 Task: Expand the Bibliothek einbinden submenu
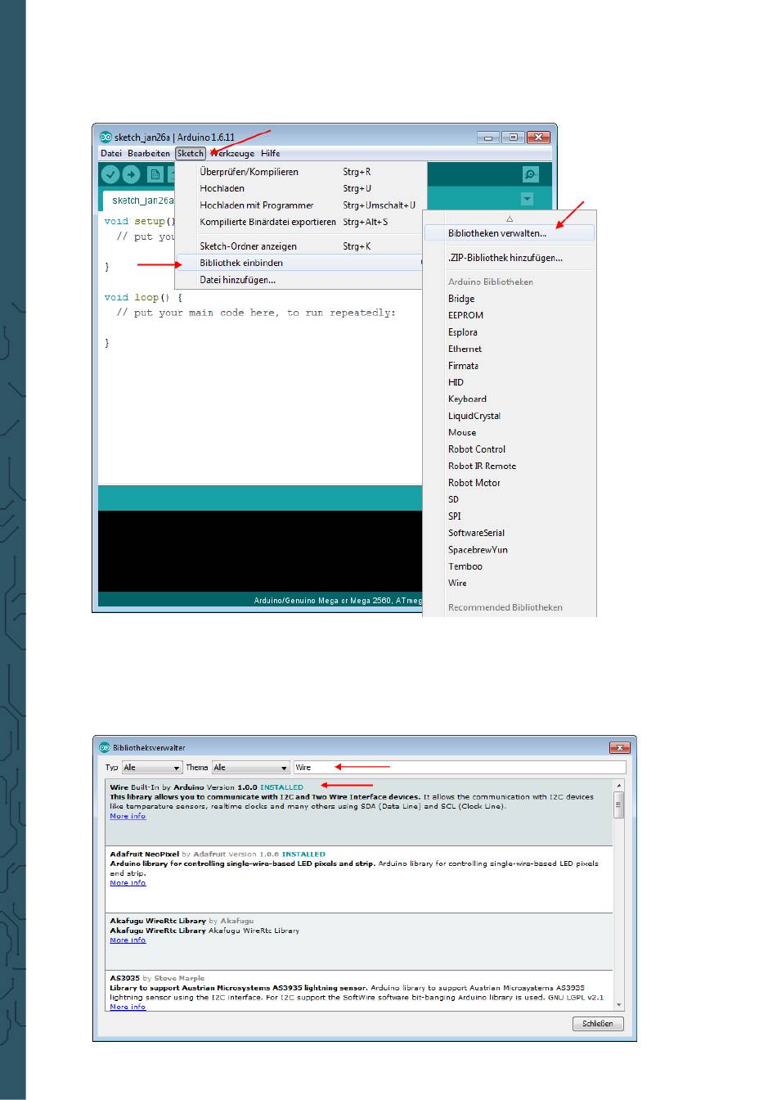[301, 263]
